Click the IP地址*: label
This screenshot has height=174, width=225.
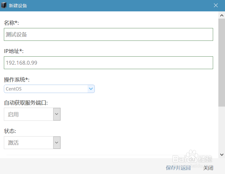pyautogui.click(x=14, y=51)
